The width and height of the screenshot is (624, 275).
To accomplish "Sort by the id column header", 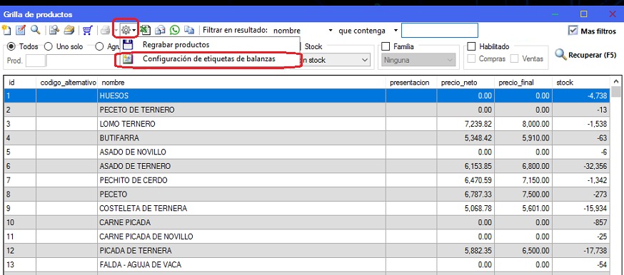I will point(20,83).
